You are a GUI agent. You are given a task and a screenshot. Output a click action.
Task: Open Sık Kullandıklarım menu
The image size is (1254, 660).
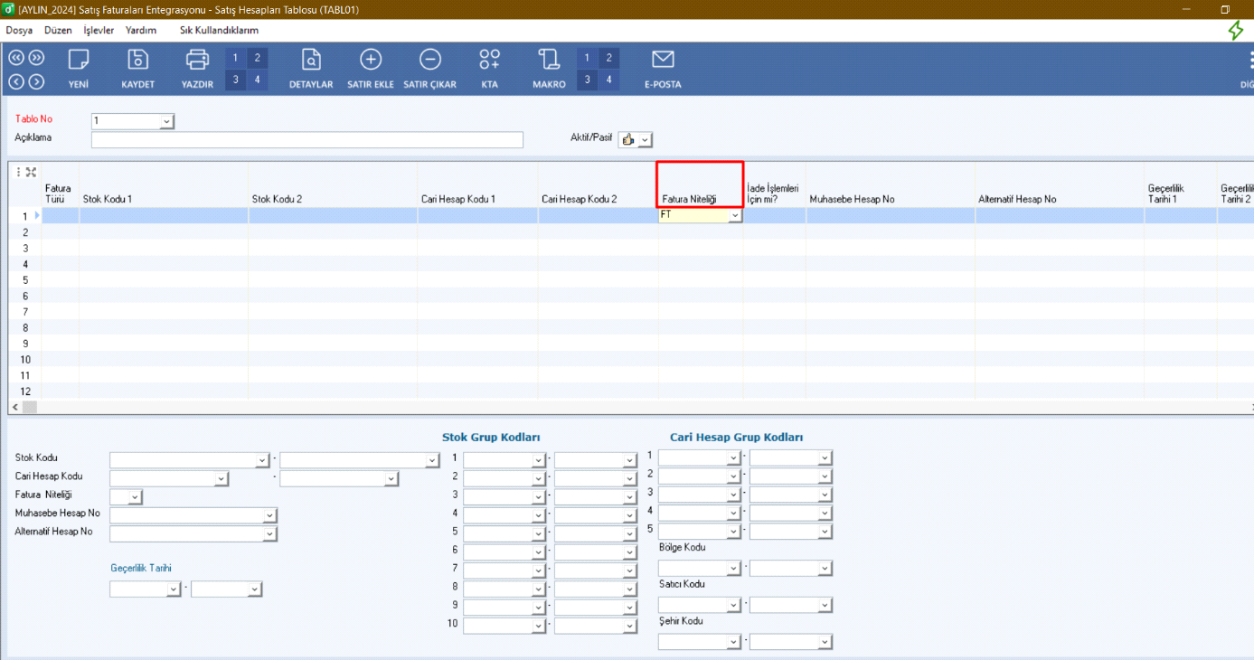click(x=219, y=30)
